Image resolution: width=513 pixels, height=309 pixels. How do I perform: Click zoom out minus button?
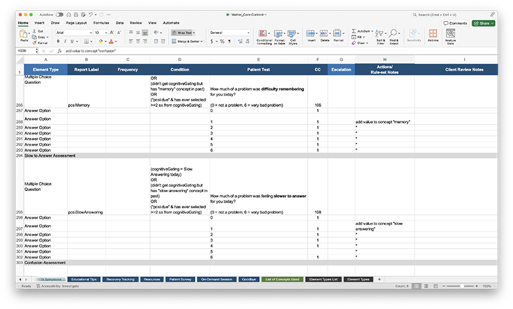444,286
